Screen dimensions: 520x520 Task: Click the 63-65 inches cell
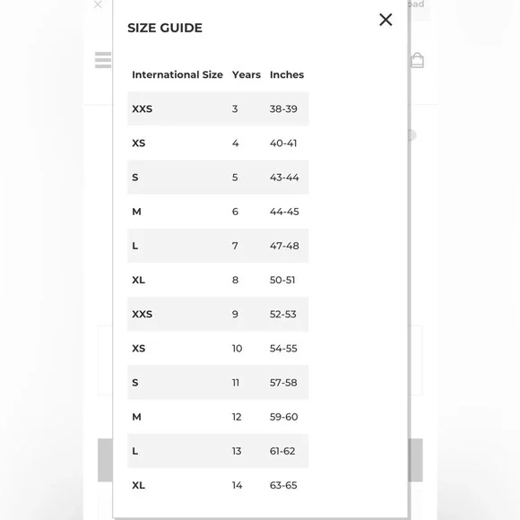tap(283, 485)
